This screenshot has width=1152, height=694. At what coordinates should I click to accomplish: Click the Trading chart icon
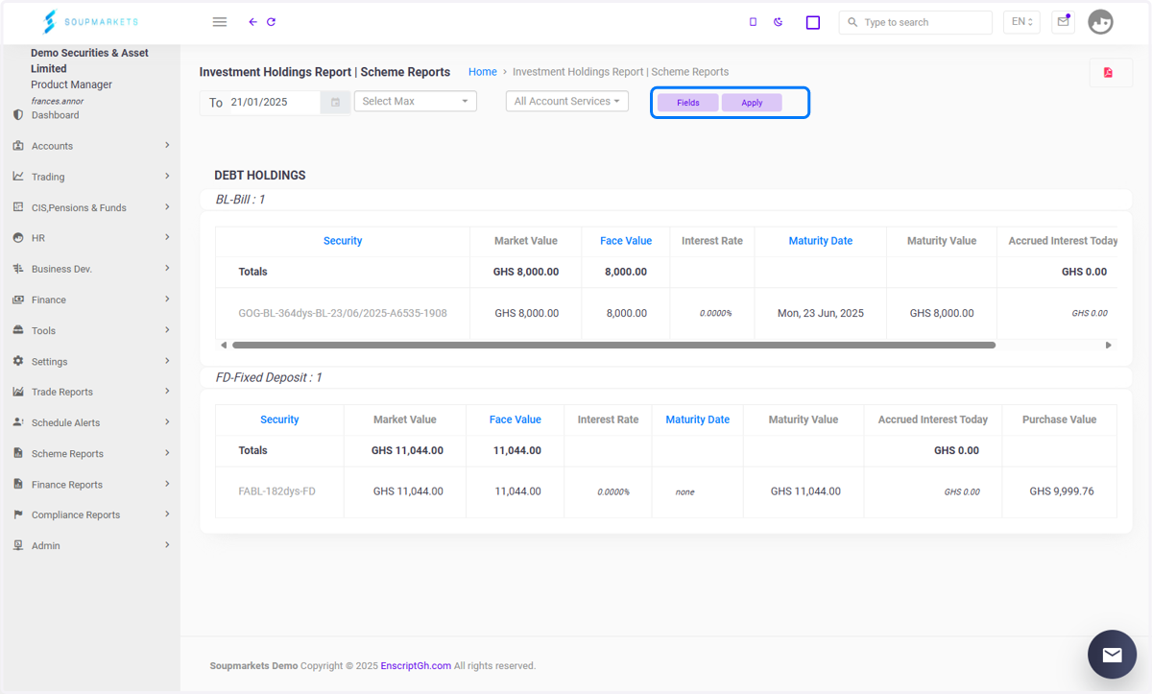[18, 177]
